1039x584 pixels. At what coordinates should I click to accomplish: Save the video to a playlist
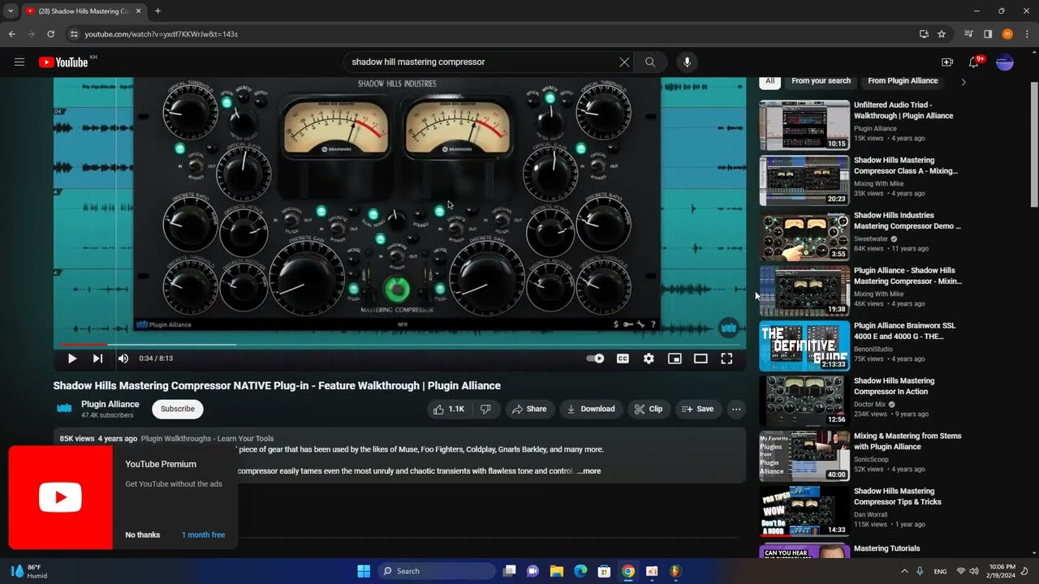coord(698,410)
